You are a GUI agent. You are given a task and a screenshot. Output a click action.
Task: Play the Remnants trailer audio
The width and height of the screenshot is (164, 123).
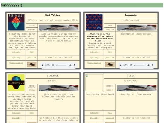(121, 65)
